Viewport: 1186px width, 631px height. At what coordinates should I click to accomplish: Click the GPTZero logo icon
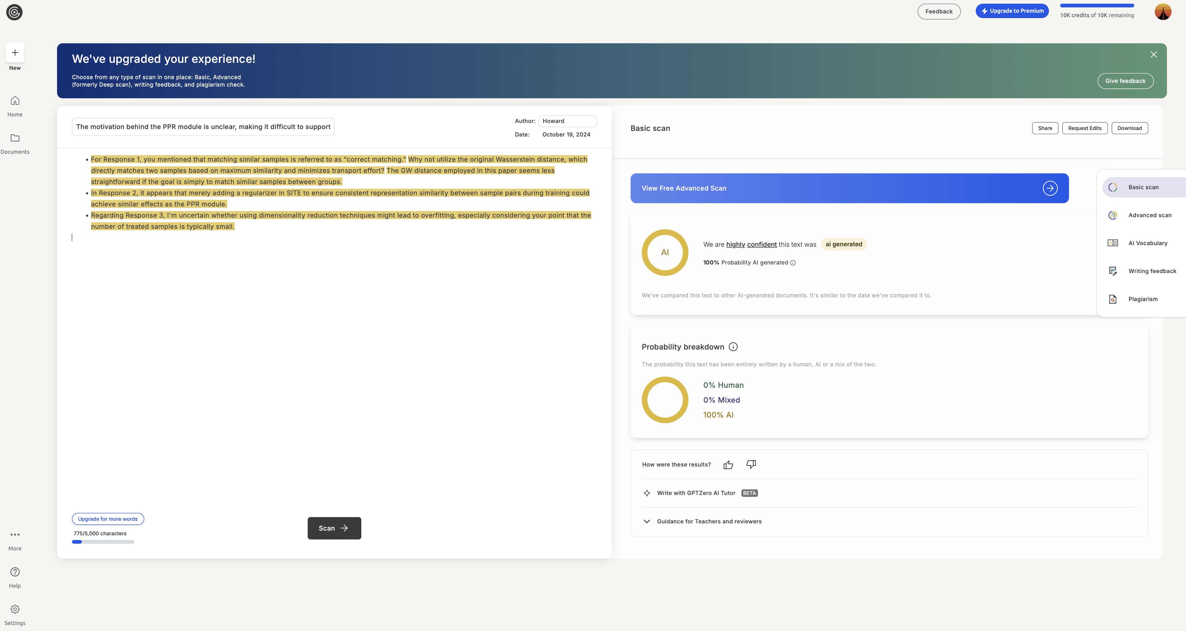tap(14, 12)
